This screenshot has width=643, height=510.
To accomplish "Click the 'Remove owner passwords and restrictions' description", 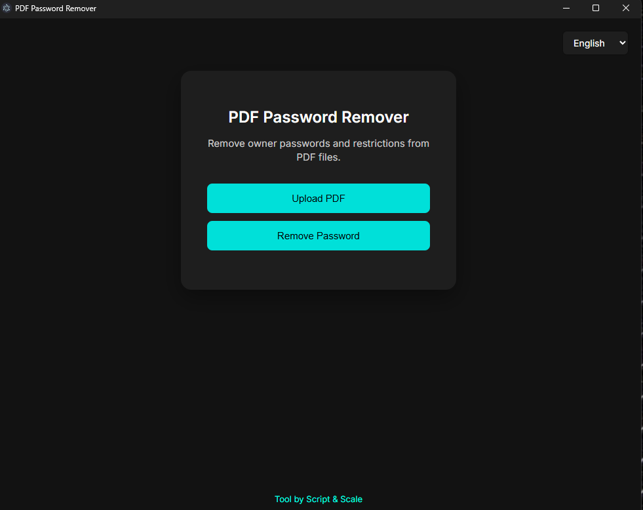I will (x=318, y=150).
